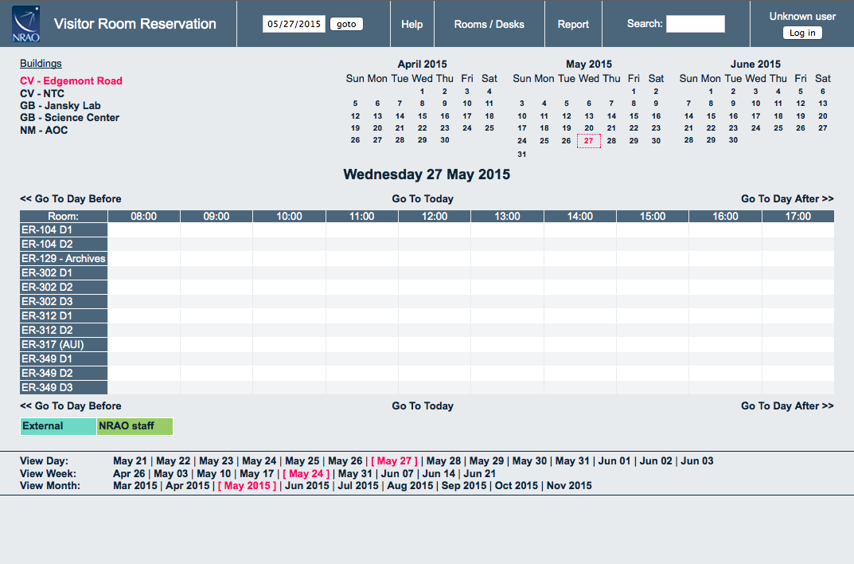Select GB - Jansky Lab building
Viewport: 854px width, 564px height.
click(x=60, y=105)
